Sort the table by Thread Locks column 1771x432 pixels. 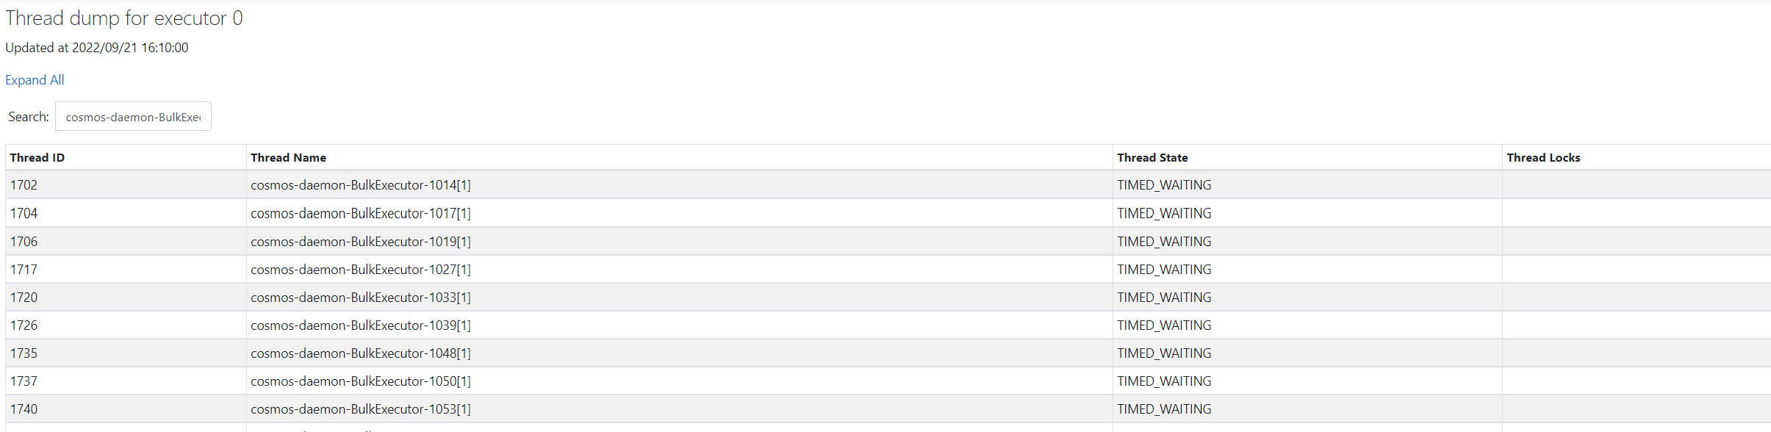click(x=1544, y=157)
